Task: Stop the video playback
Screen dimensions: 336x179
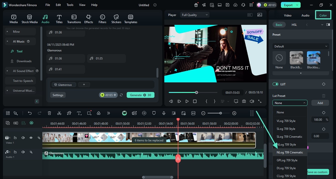Action: [195, 102]
